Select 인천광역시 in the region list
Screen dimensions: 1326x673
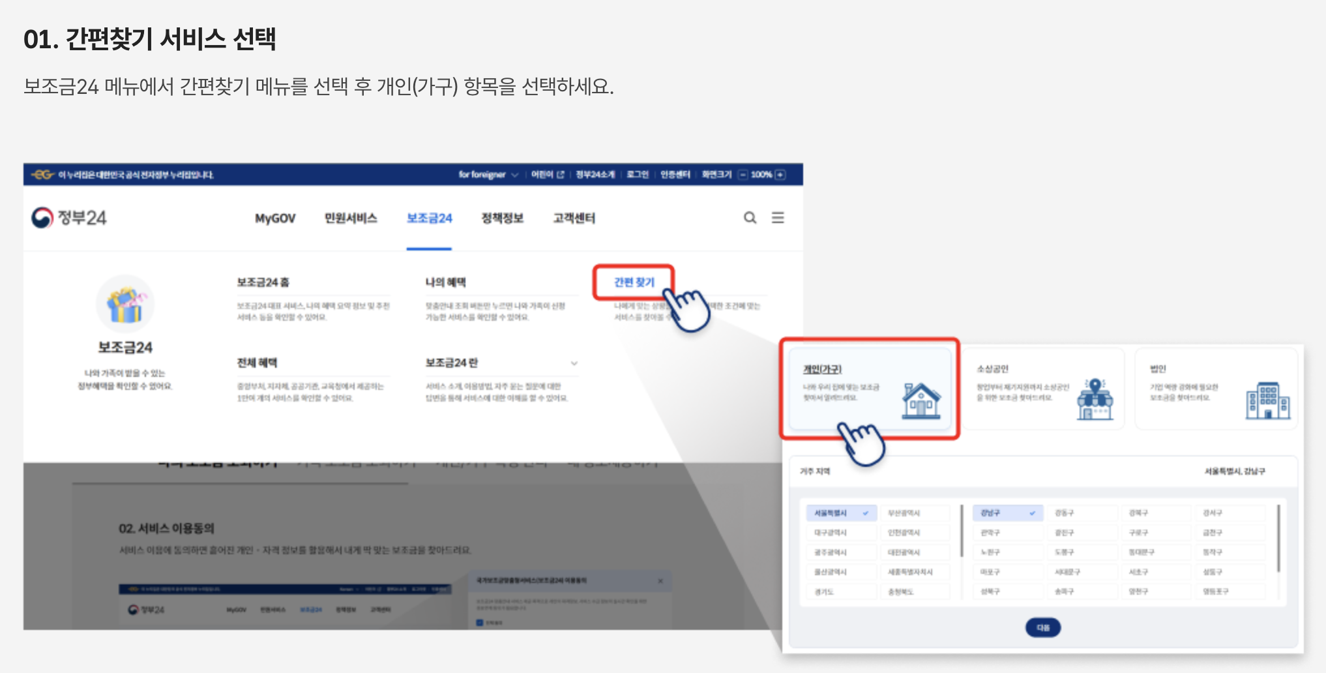(915, 533)
